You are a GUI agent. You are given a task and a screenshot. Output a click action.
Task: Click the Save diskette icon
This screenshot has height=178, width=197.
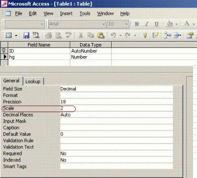(x=26, y=35)
